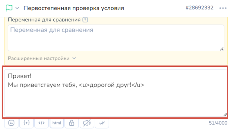Screen dimensions: 228x131
Task: Click the double check mark icon
Action: pyautogui.click(x=102, y=123)
